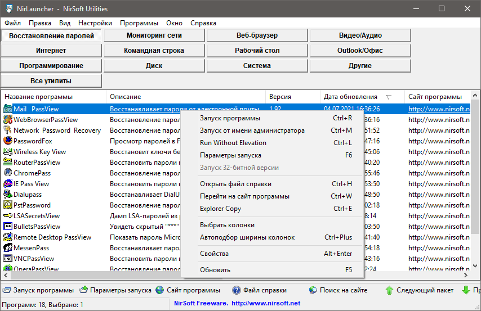Sort by "Дата обновления" column header
This screenshot has height=311, width=481.
(x=350, y=97)
